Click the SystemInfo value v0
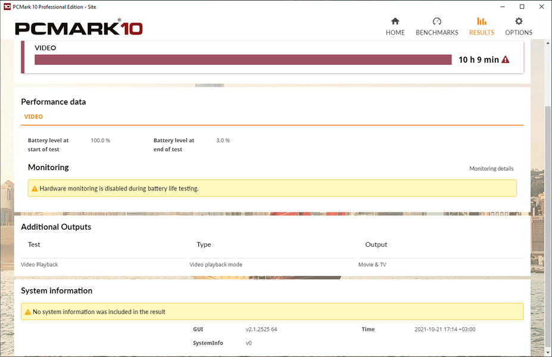552x357 pixels. tap(248, 343)
